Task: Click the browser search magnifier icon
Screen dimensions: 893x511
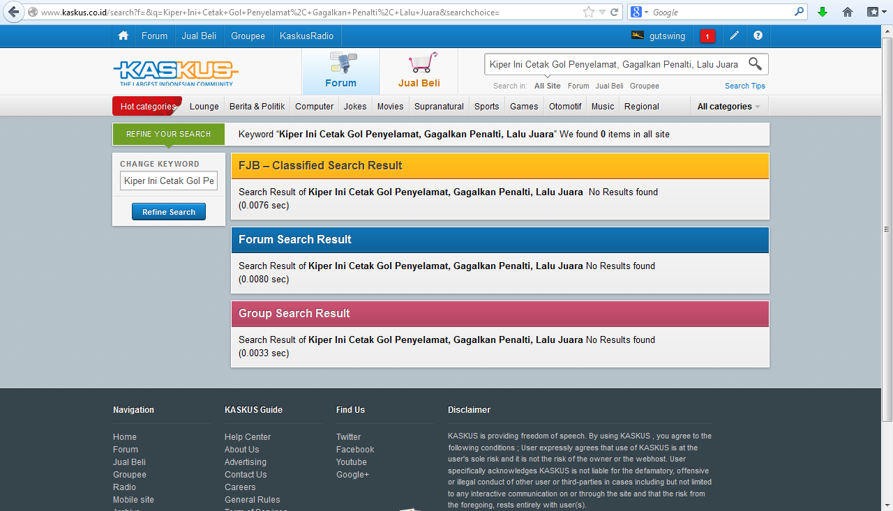Action: [800, 12]
